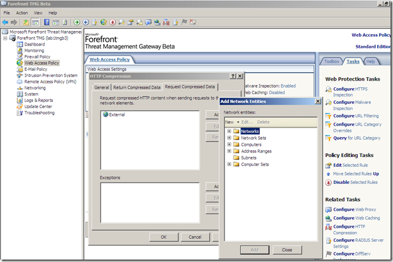Open Dashboard in the console tree

[x=34, y=45]
